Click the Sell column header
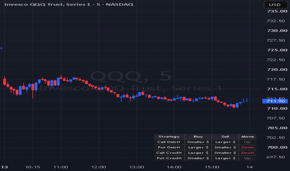The height and width of the screenshot is (171, 290). point(225,136)
